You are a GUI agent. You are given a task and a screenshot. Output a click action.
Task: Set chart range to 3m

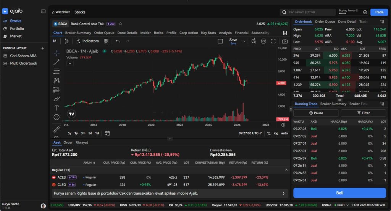tap(83, 133)
